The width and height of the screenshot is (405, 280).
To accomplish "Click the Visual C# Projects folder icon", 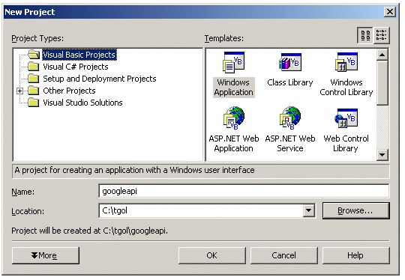I will pos(34,67).
